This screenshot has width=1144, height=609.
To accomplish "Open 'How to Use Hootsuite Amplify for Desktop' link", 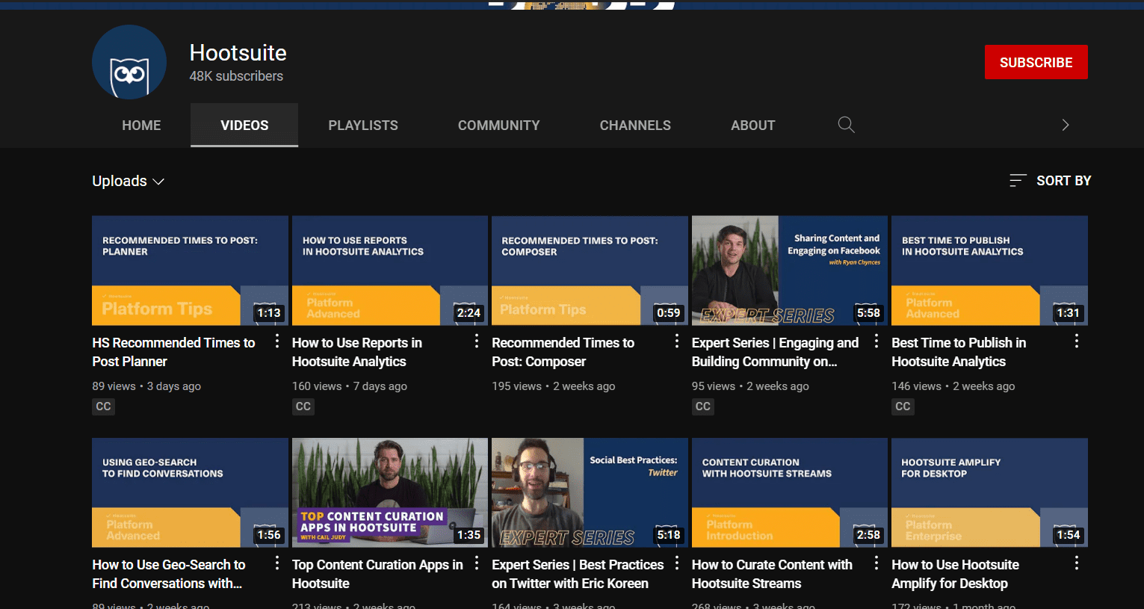I will [954, 574].
